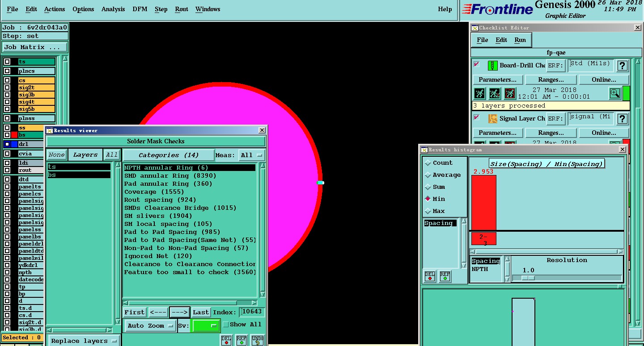Open the Analysis menu
This screenshot has width=644, height=346.
pyautogui.click(x=113, y=9)
